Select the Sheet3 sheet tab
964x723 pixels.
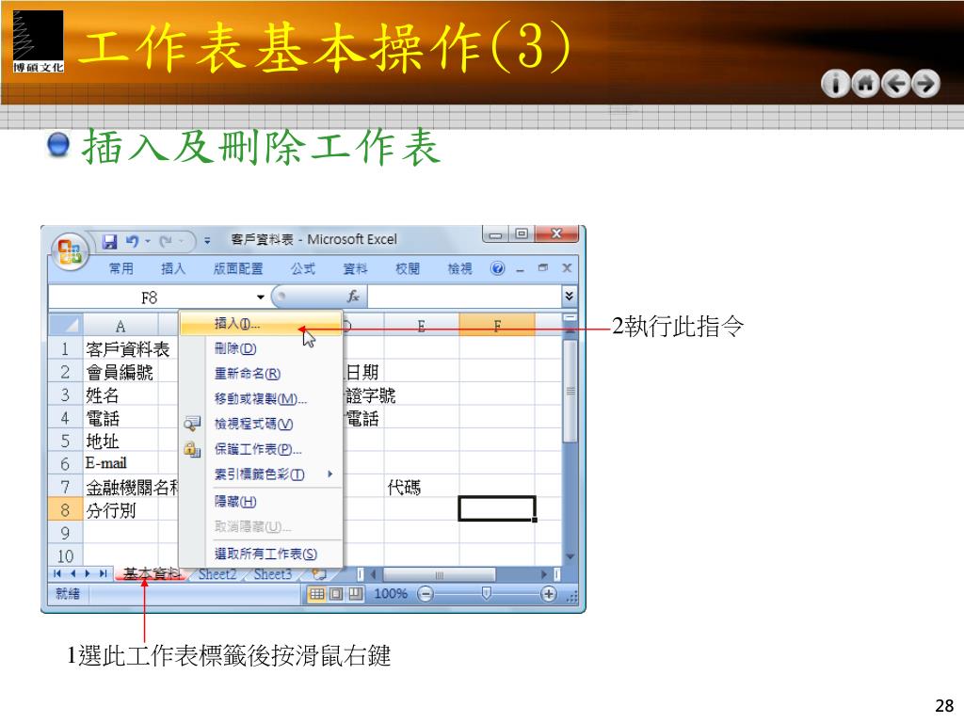pos(272,574)
